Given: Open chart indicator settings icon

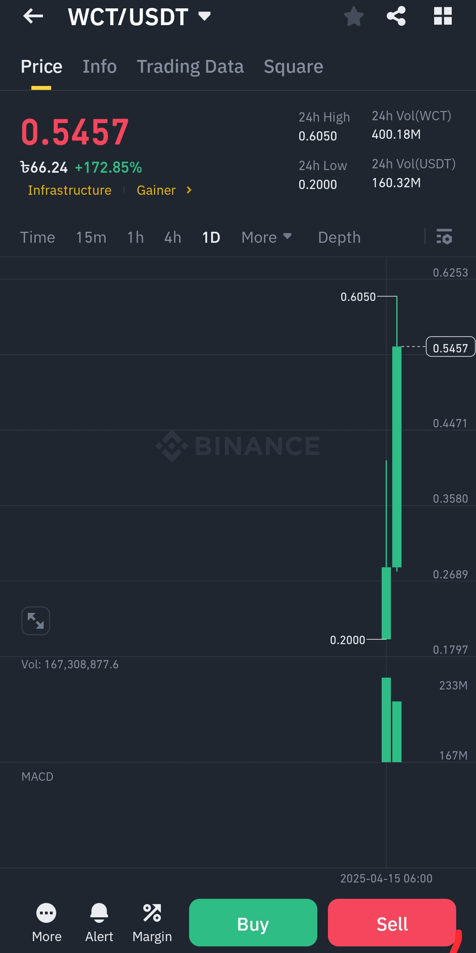Looking at the screenshot, I should 444,237.
